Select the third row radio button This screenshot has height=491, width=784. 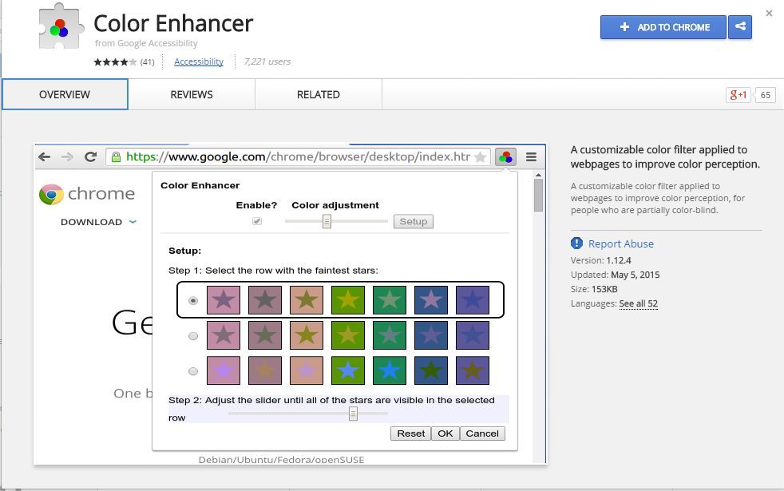tap(193, 371)
